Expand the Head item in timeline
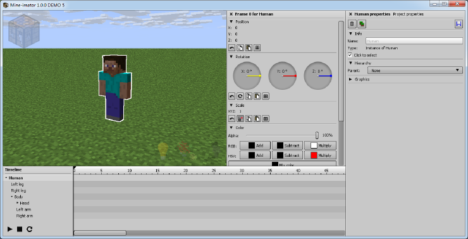Screen dimensions: 468x239 [18, 203]
